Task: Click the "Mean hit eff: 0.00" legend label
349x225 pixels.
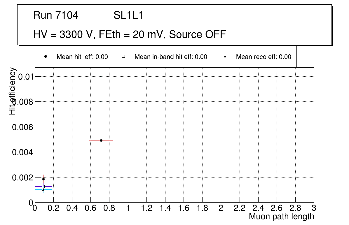Action: click(x=82, y=57)
